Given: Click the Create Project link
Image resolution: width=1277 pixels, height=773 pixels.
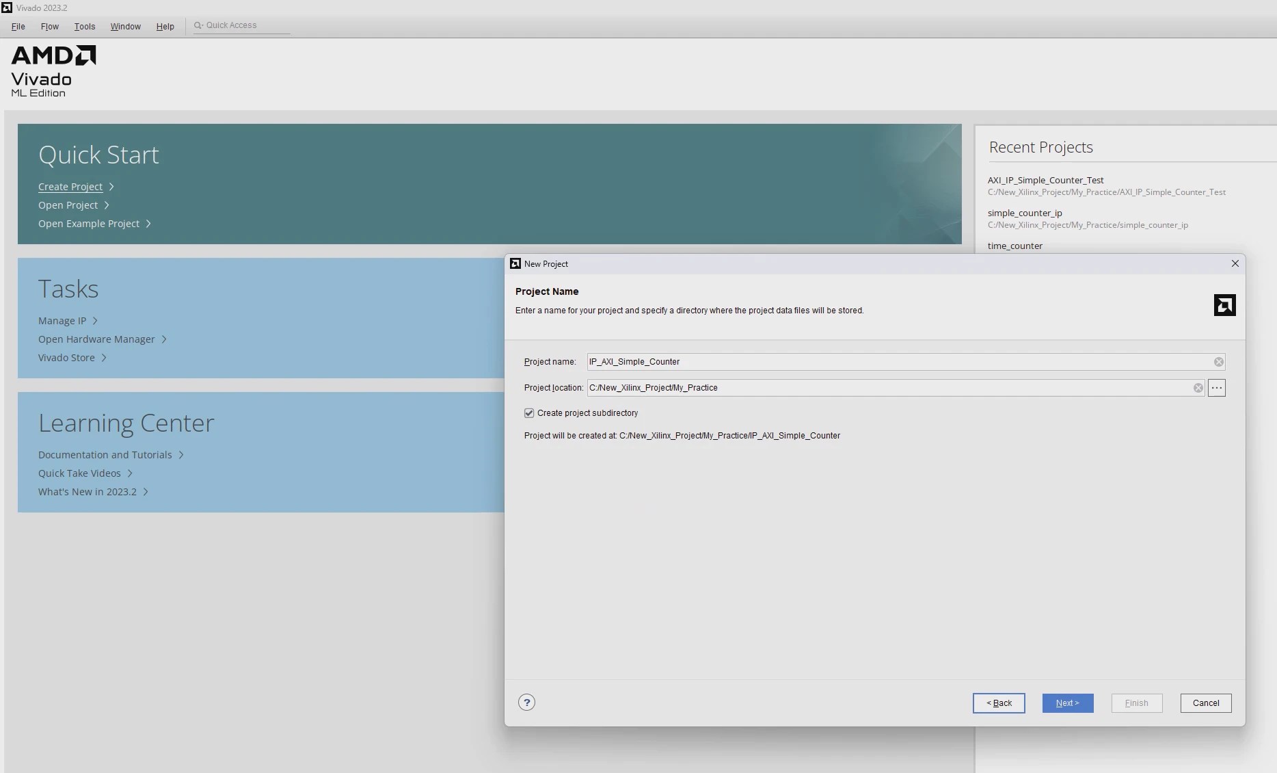Looking at the screenshot, I should [x=70, y=187].
